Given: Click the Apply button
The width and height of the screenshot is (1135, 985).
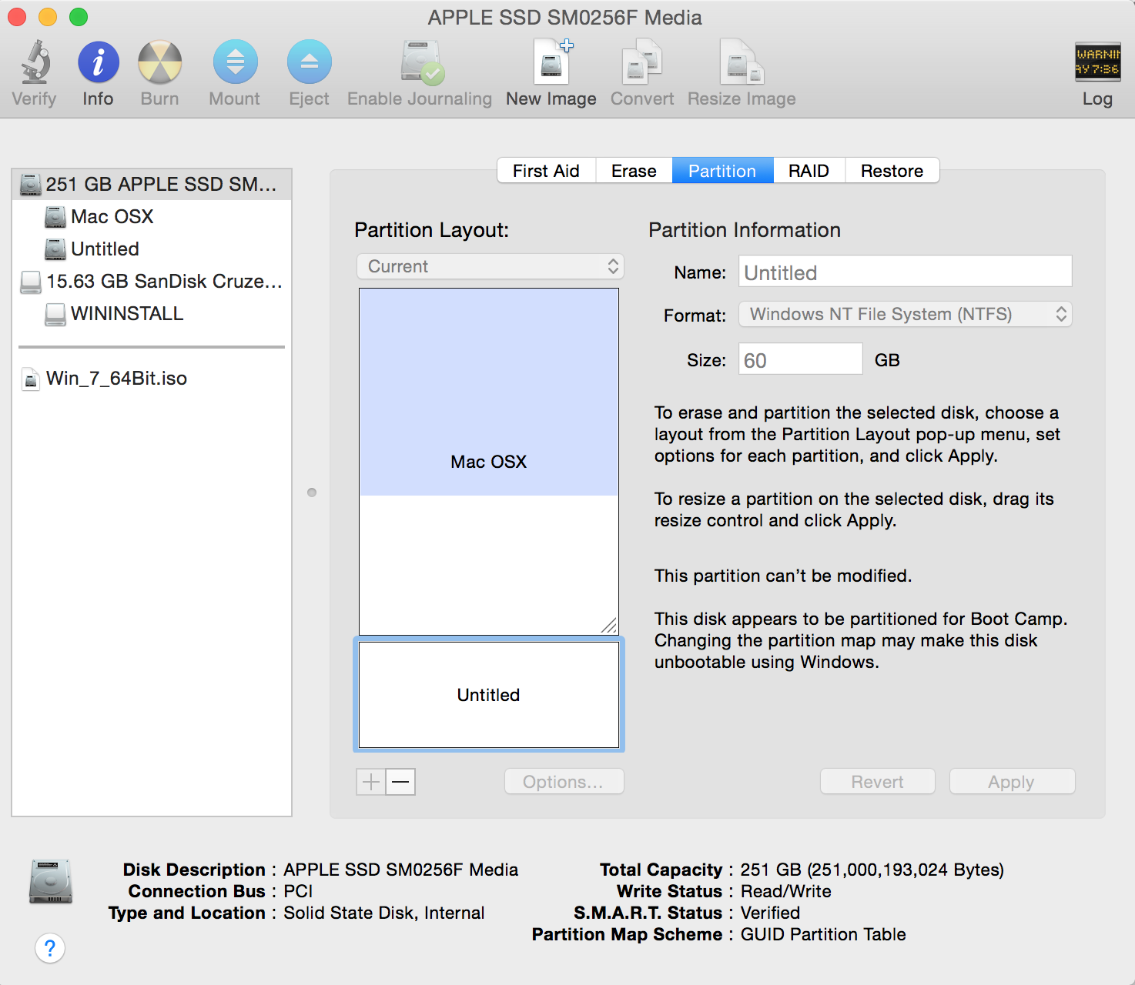Looking at the screenshot, I should (1011, 782).
